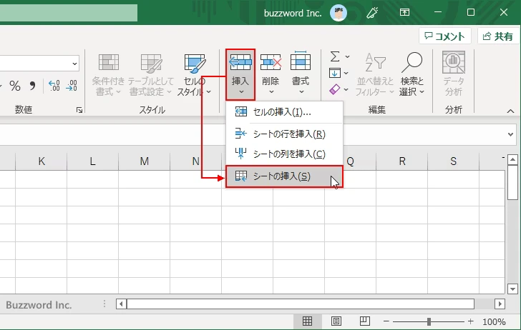Expand the number format combo box
Image resolution: width=521 pixels, height=330 pixels.
point(74,64)
